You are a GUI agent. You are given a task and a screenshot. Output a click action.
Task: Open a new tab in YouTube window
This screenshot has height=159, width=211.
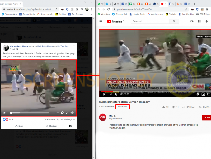coord(194,4)
